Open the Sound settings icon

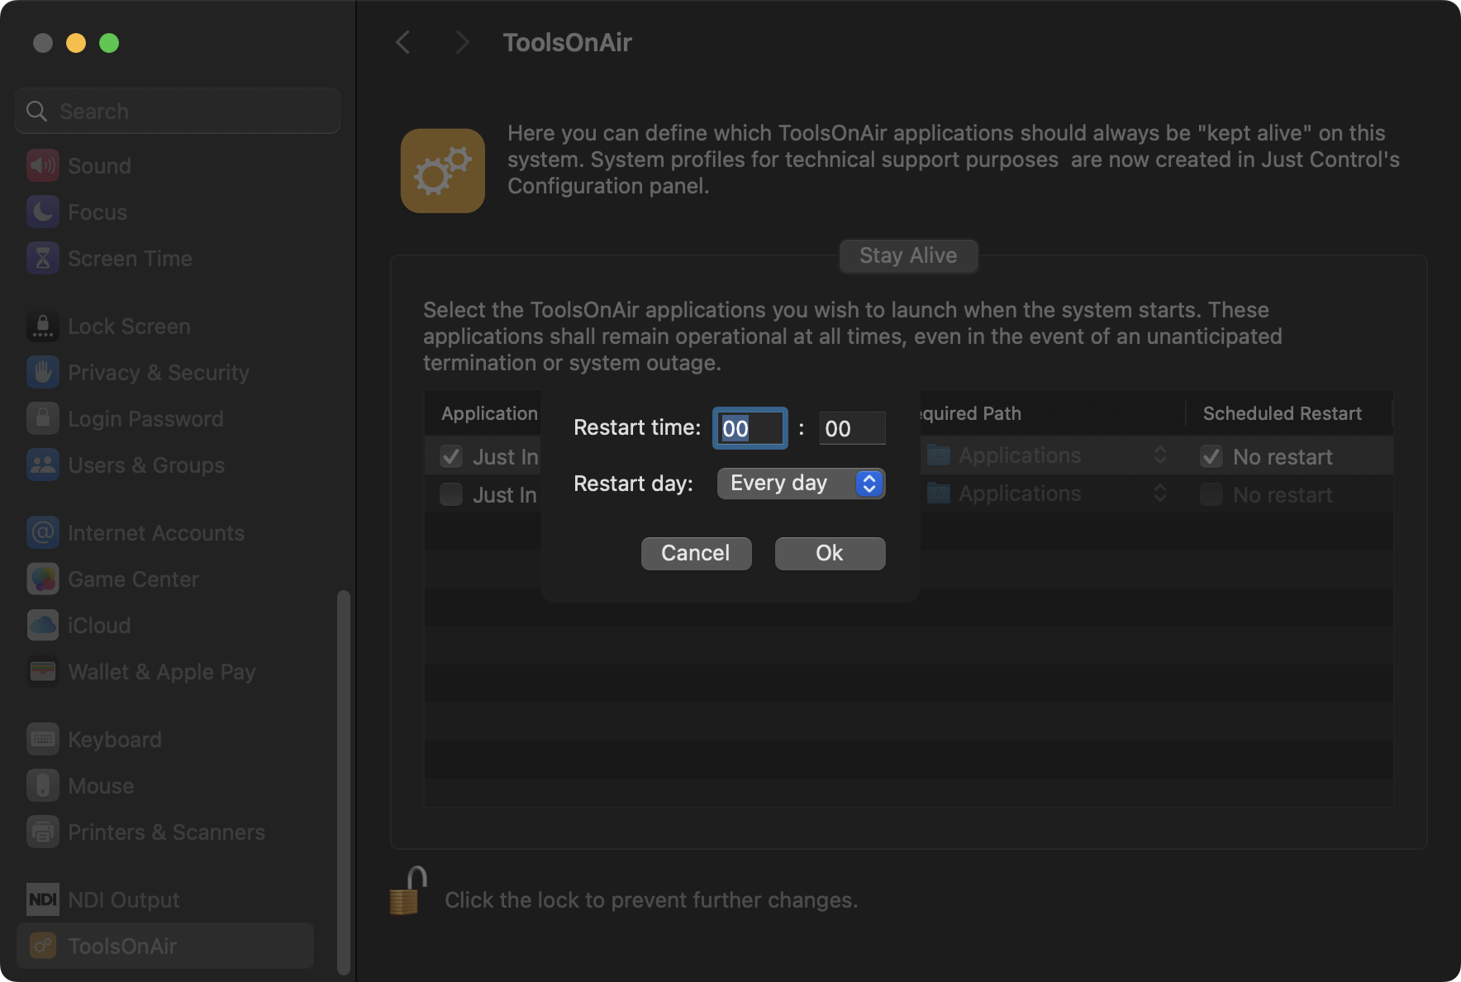(43, 165)
